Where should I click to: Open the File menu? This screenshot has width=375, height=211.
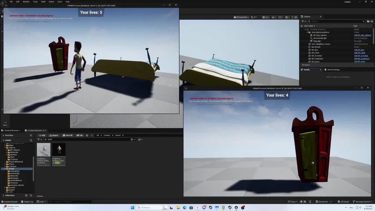(11, 2)
